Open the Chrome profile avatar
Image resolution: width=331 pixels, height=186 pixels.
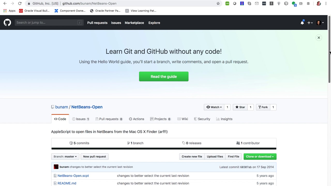pyautogui.click(x=319, y=3)
